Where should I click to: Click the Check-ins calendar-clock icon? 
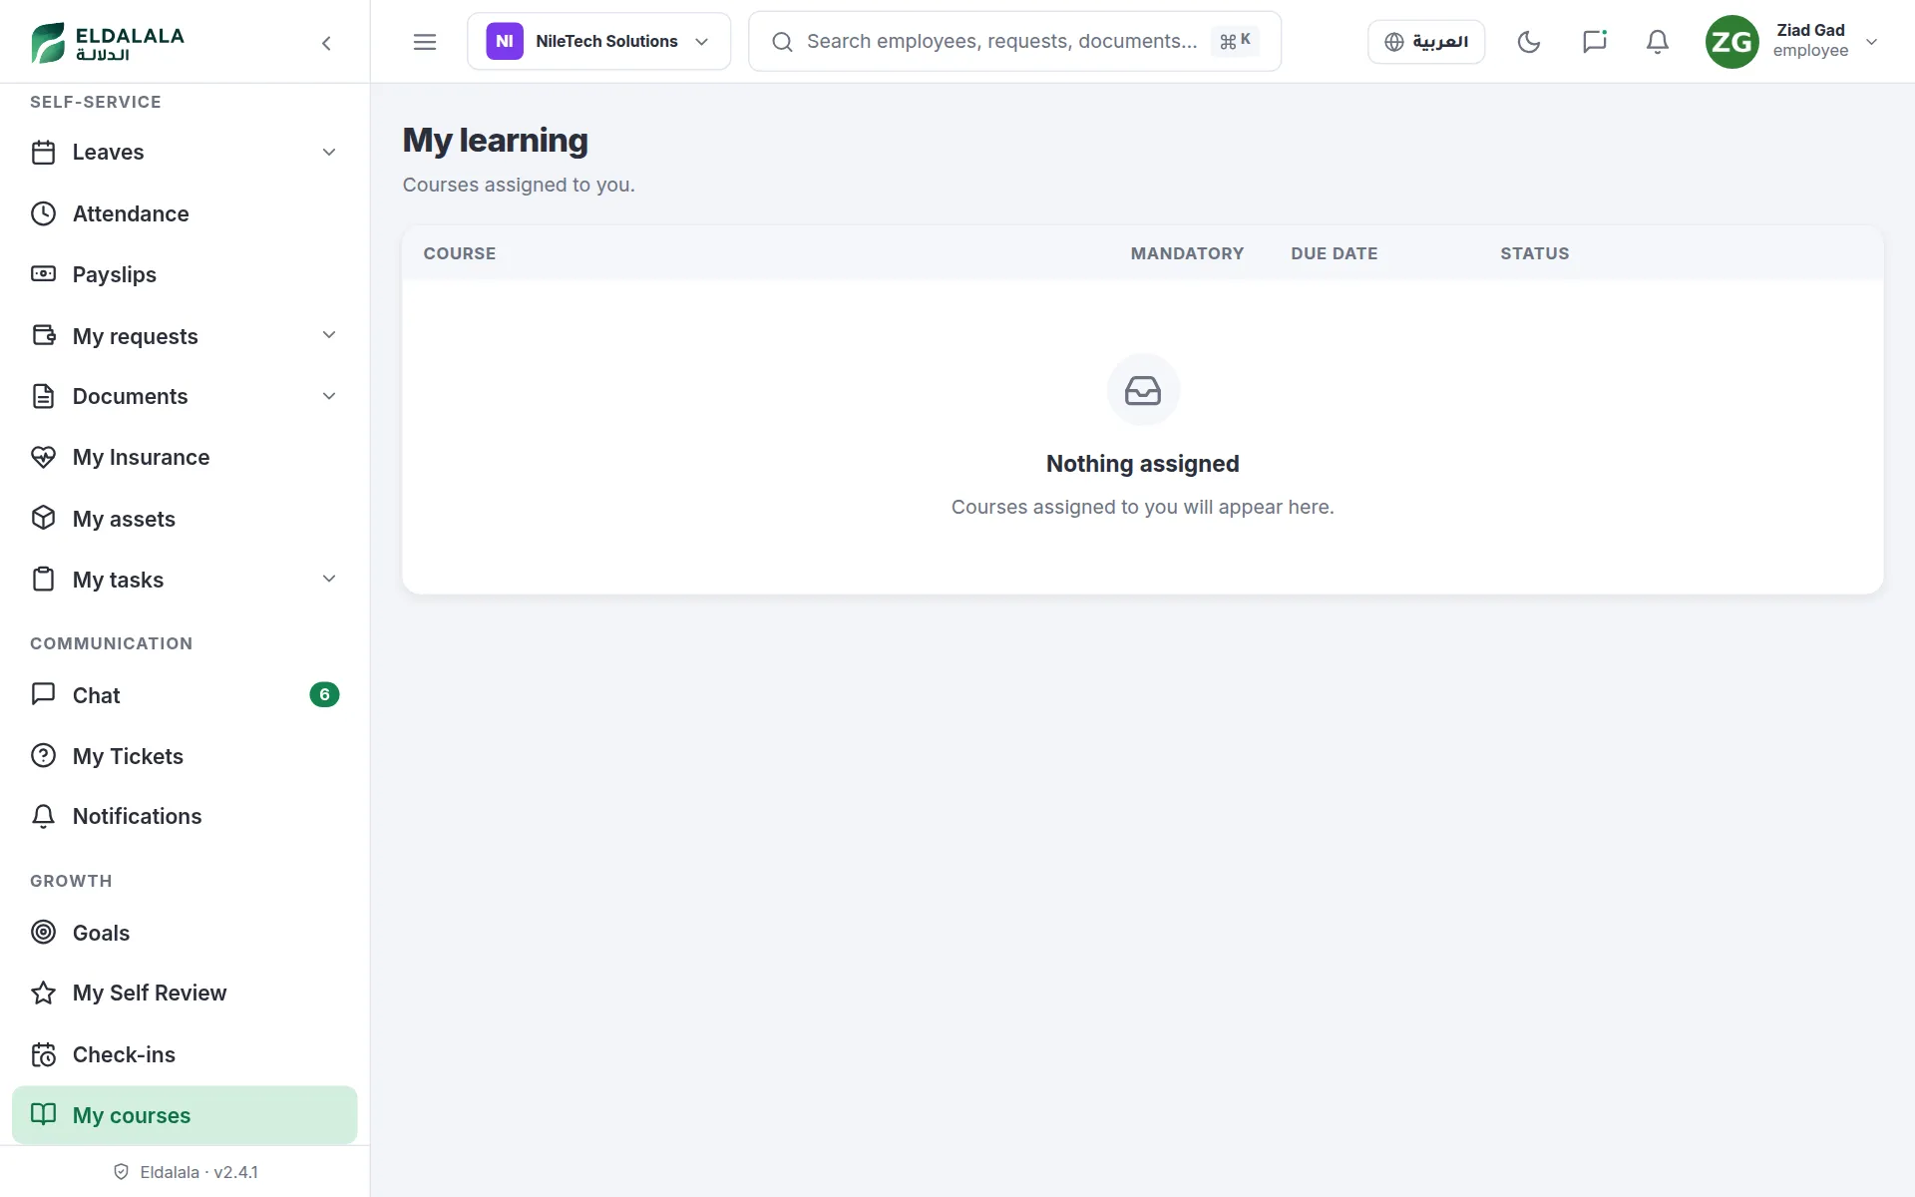43,1054
